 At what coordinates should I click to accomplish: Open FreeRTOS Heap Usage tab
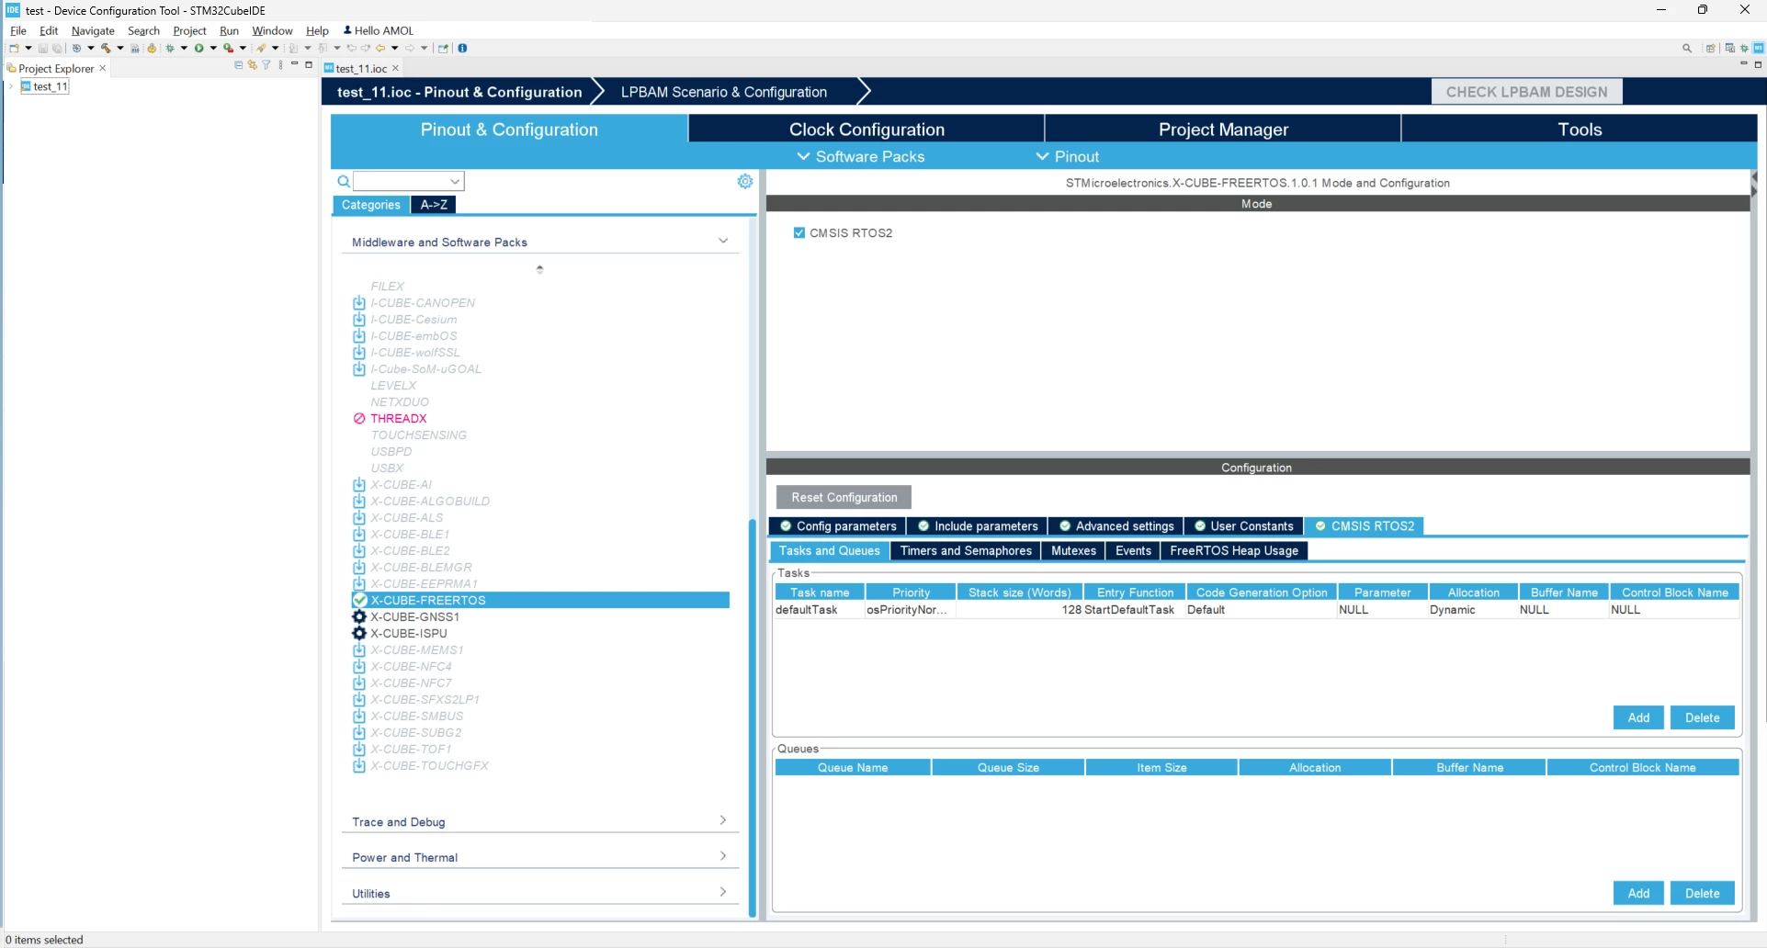point(1234,551)
